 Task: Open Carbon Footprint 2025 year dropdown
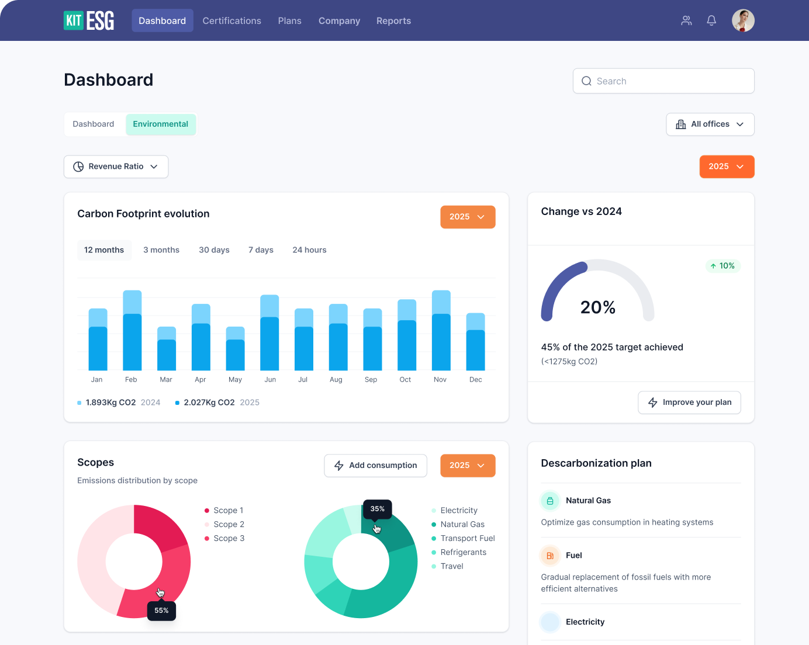pos(467,217)
